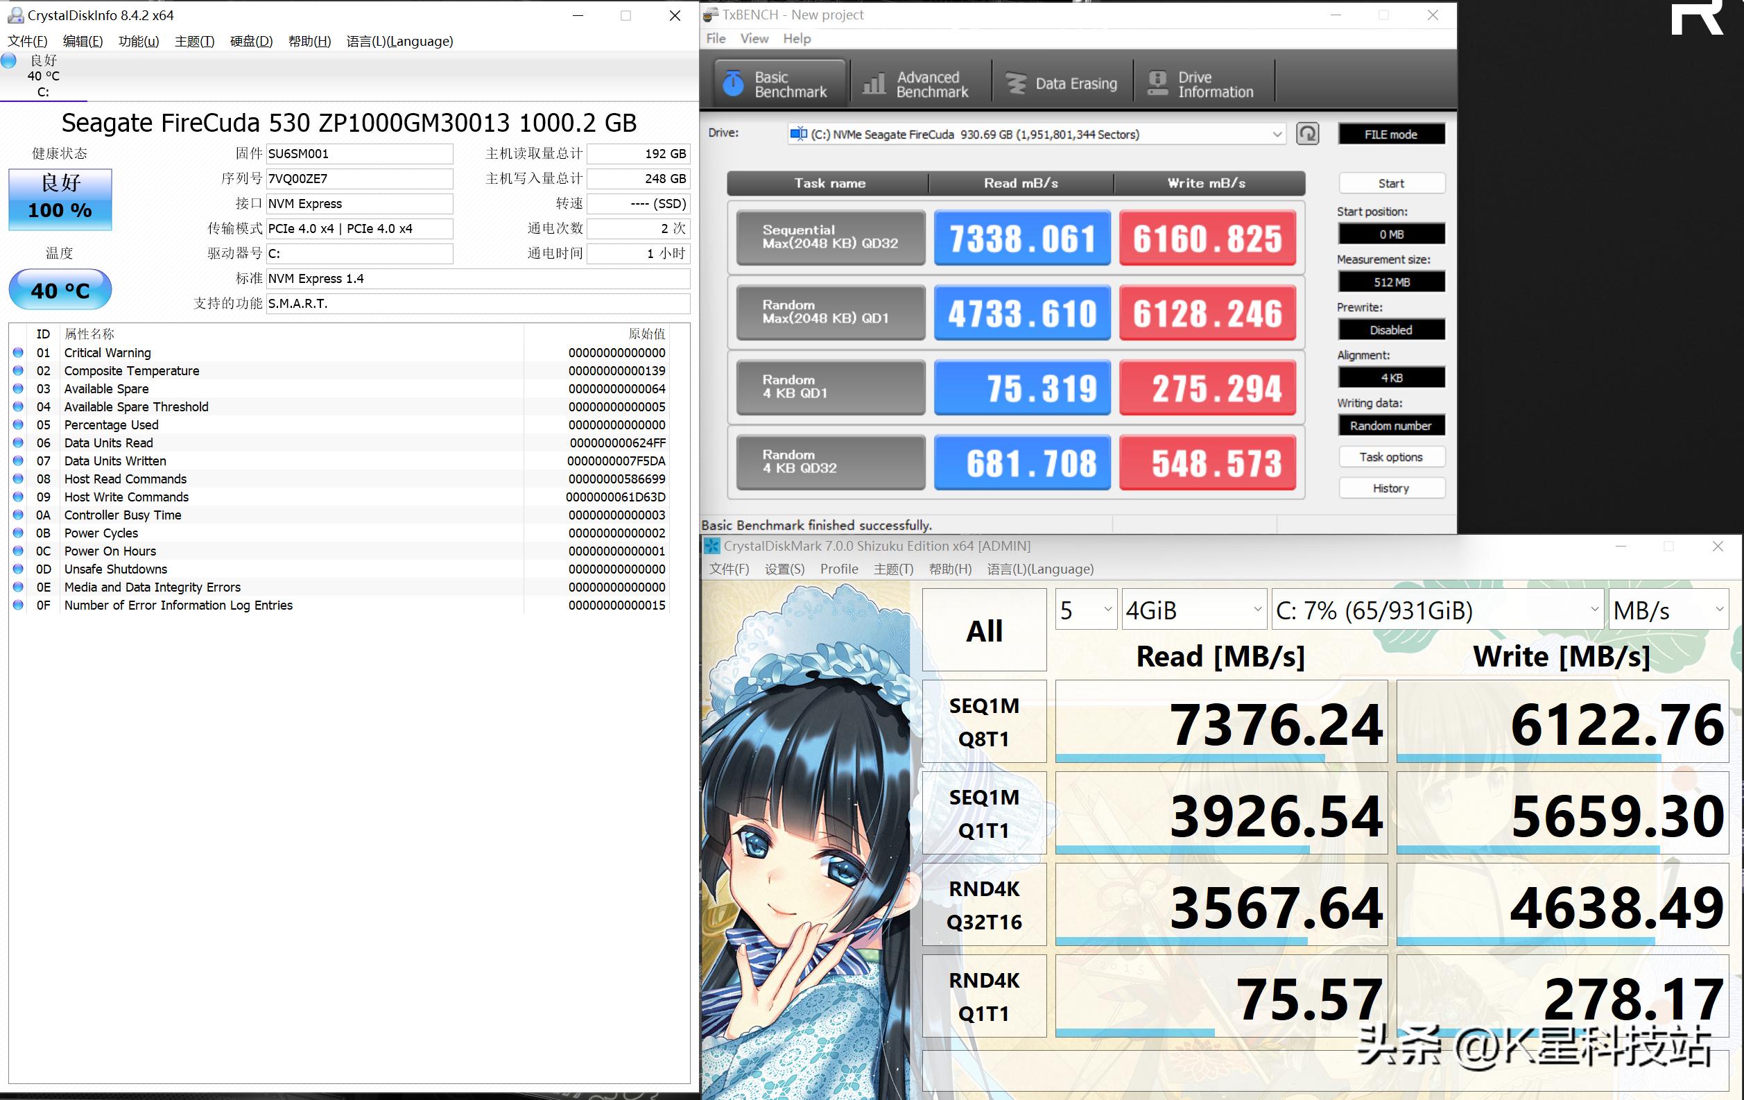1744x1100 pixels.
Task: Click the 40 °C temperature gauge
Action: point(60,290)
